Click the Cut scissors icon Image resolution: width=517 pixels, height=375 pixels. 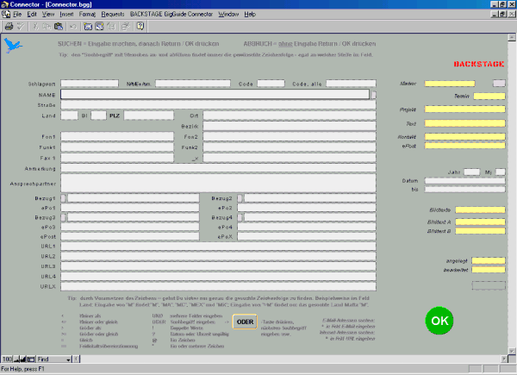(x=37, y=27)
